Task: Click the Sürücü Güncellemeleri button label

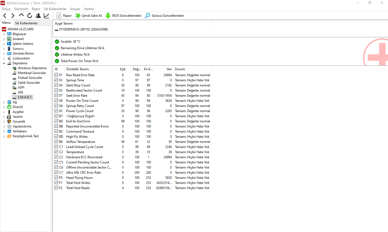Action: click(x=168, y=16)
